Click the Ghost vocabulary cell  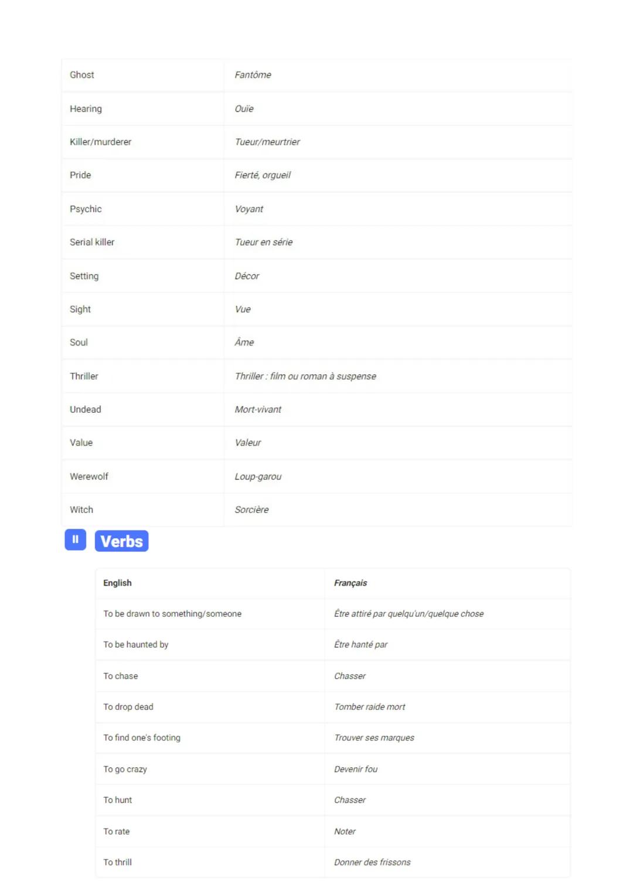[82, 75]
